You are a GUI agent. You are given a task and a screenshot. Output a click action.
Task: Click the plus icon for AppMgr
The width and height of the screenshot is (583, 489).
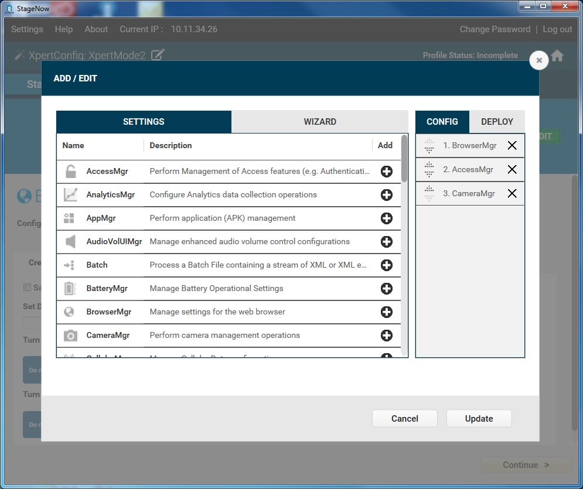(386, 218)
